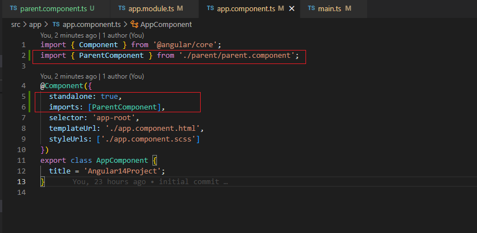The image size is (477, 233).
Task: Click the TS icon on app.component.ts tab
Action: 210,9
